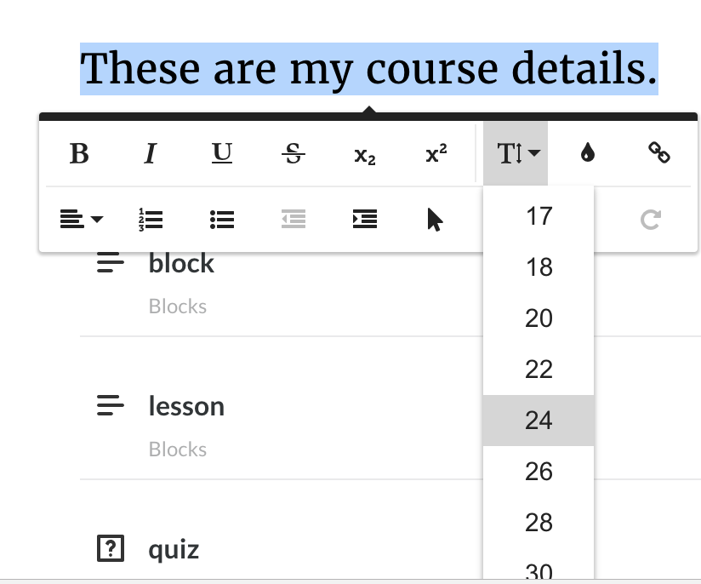Open the text color picker

click(x=587, y=153)
